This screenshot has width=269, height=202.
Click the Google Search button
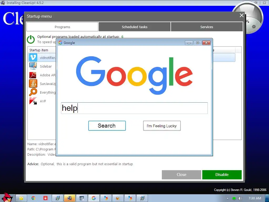pyautogui.click(x=107, y=126)
